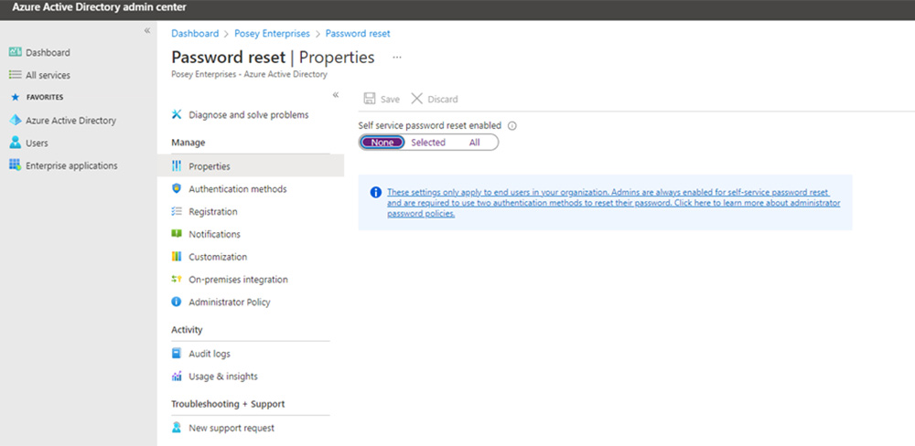This screenshot has height=446, width=915.
Task: View Usage & insights under Activity
Action: 223,376
